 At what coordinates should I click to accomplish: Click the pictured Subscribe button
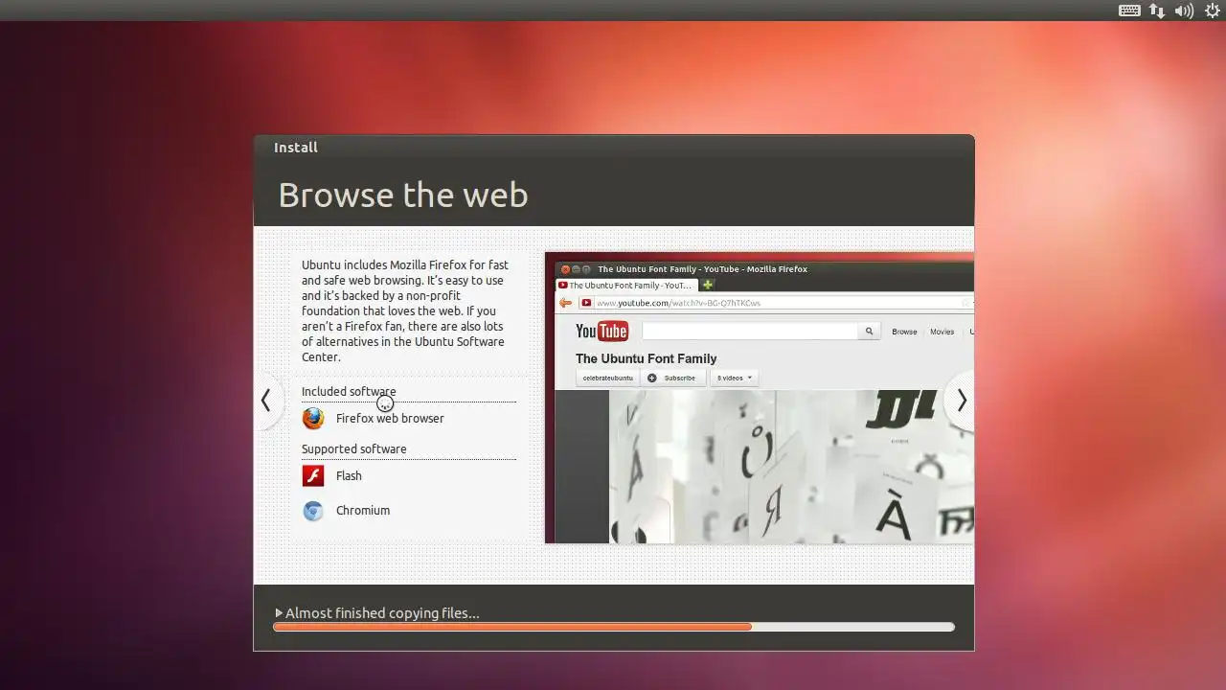(x=672, y=378)
